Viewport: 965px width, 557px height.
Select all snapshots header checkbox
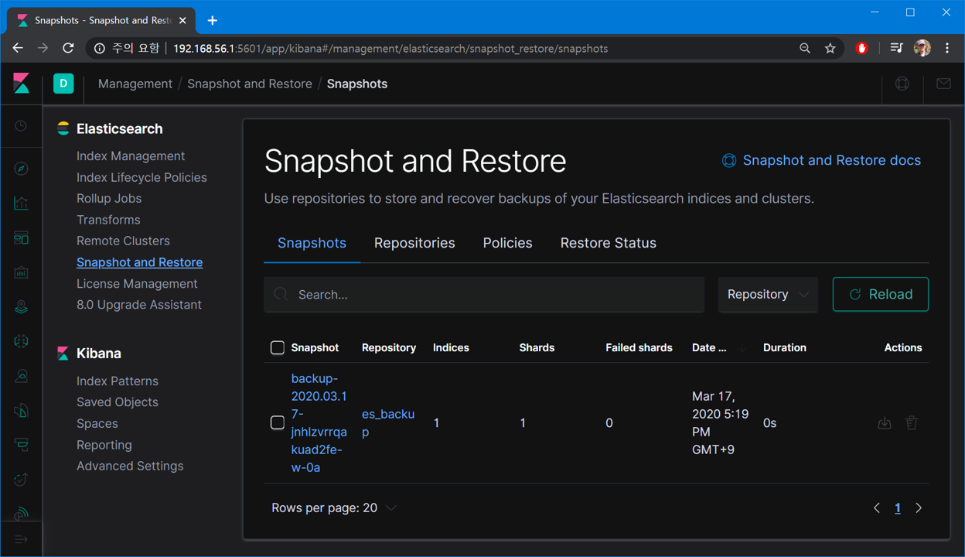pos(278,347)
